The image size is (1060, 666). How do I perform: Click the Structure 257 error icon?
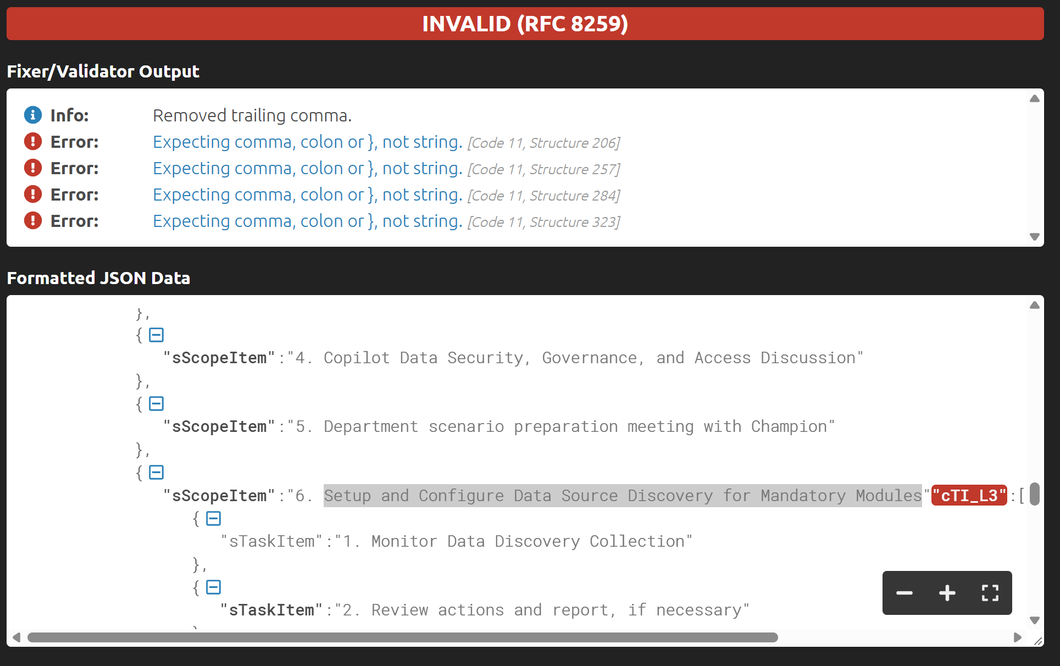33,168
